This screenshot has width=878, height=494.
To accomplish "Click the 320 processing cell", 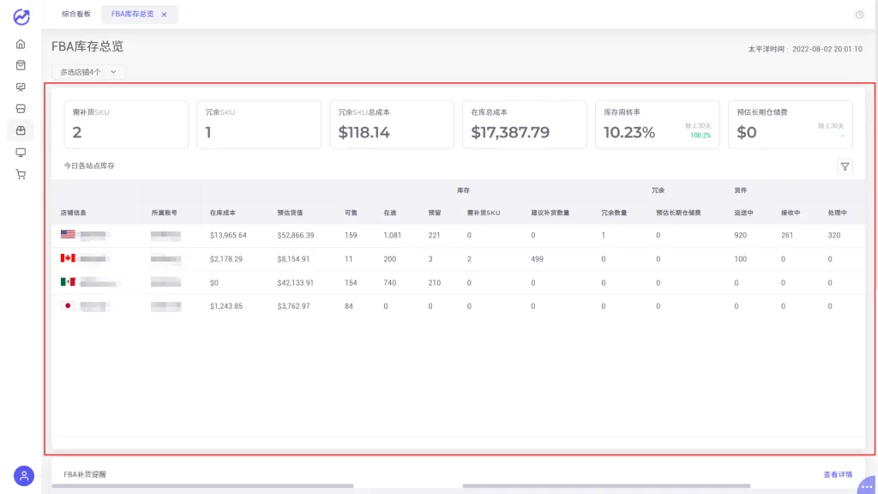I will point(833,235).
